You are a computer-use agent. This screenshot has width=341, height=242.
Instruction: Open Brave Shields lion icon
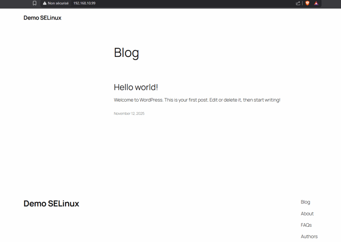tap(307, 3)
